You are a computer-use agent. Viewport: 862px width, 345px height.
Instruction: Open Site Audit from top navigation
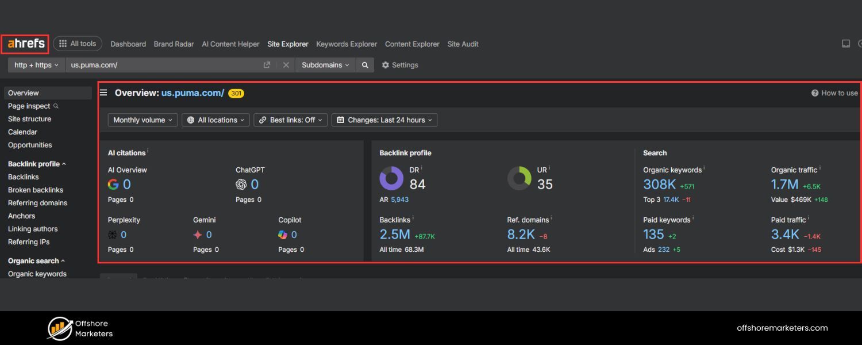(x=463, y=44)
